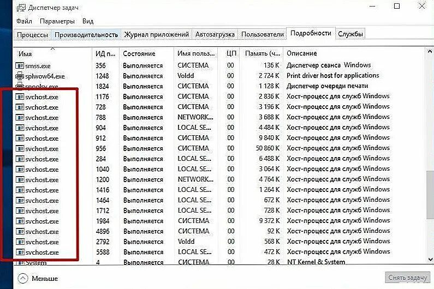Sort by the Описание column header
Image resolution: width=434 pixels, height=289 pixels.
(354, 53)
